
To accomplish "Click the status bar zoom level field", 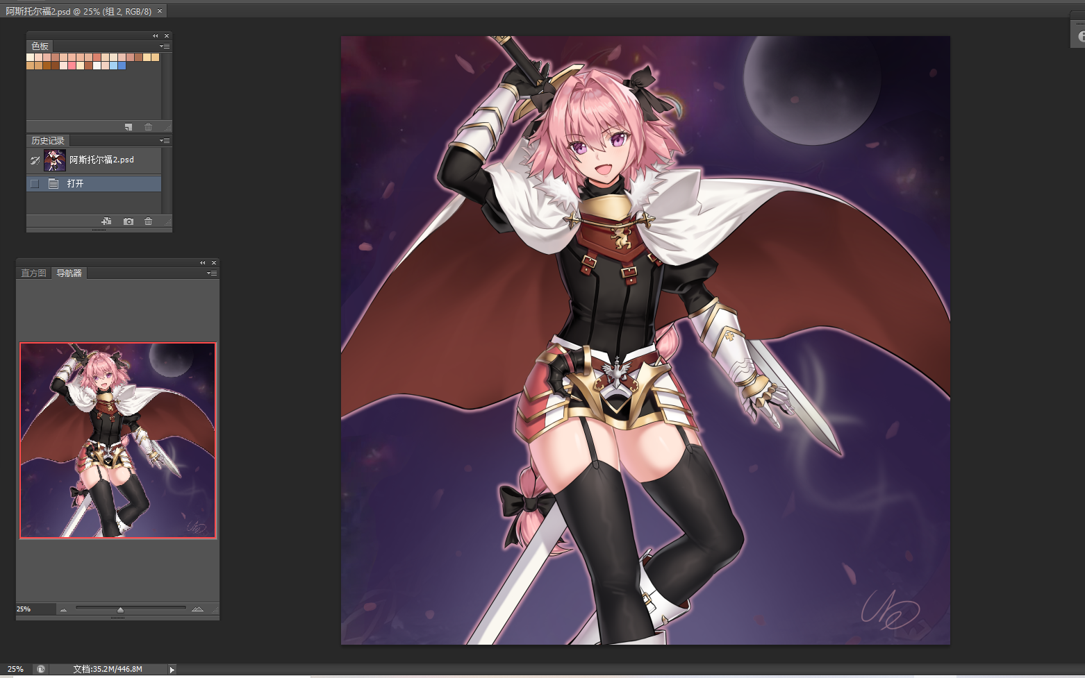I will click(16, 669).
